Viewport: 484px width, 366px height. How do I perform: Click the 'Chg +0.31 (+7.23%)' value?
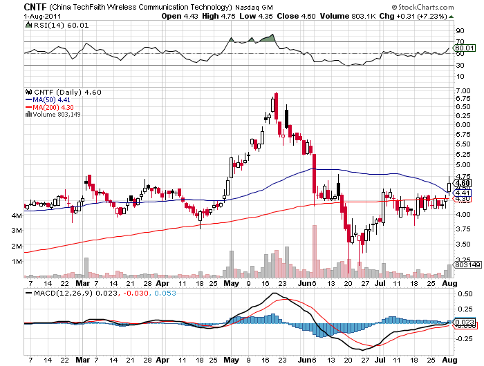coord(413,16)
